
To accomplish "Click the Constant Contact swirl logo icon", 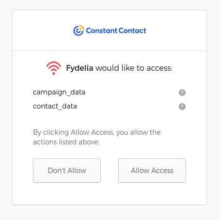I will 79,31.
